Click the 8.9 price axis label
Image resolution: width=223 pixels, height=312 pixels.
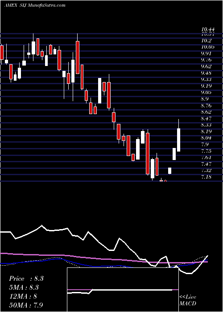point(205,99)
